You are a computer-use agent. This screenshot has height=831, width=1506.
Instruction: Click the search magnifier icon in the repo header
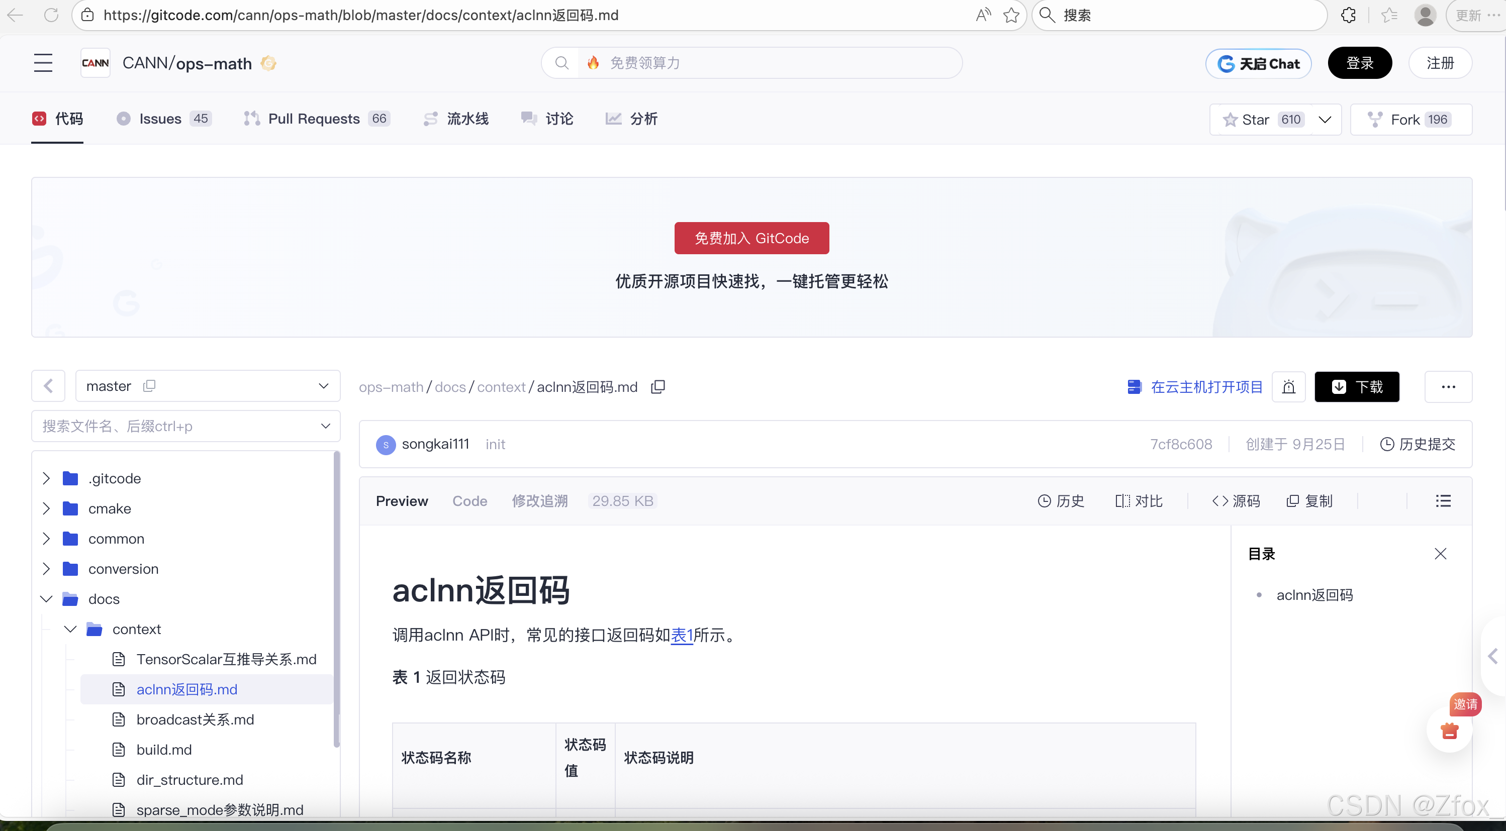pos(561,62)
